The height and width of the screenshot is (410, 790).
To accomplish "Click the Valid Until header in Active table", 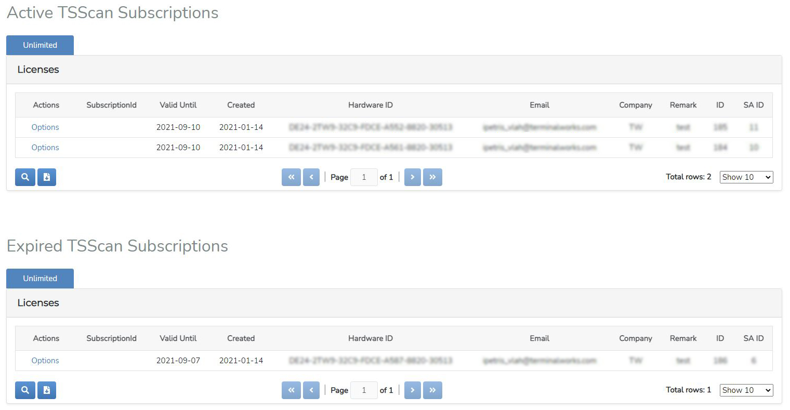I will tap(178, 105).
